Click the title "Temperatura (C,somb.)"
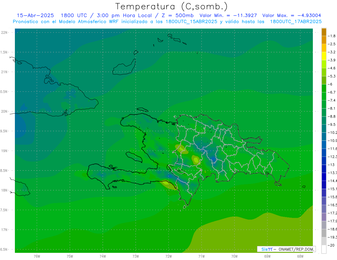 [x=171, y=6]
